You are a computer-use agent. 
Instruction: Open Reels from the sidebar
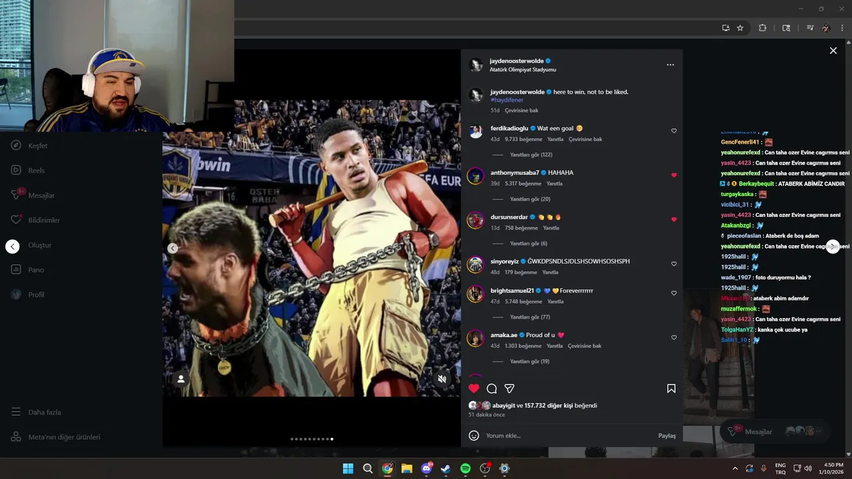coord(28,170)
